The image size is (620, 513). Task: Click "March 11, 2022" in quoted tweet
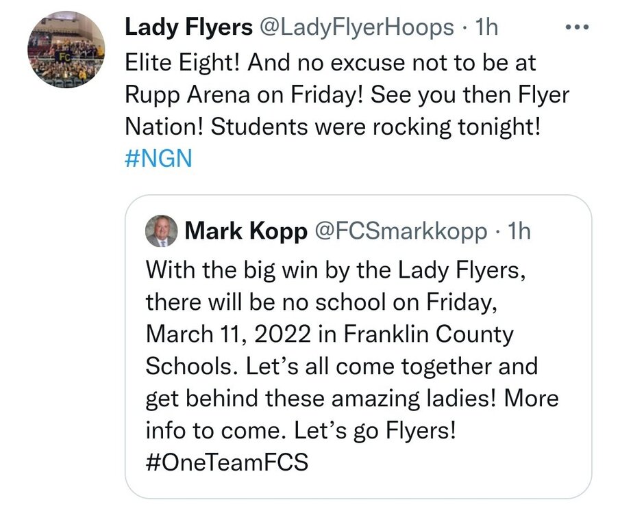point(229,334)
